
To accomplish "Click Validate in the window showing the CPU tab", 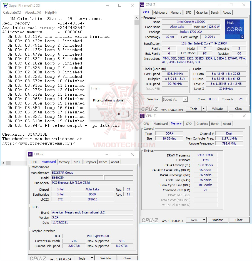I will click(217, 109).
